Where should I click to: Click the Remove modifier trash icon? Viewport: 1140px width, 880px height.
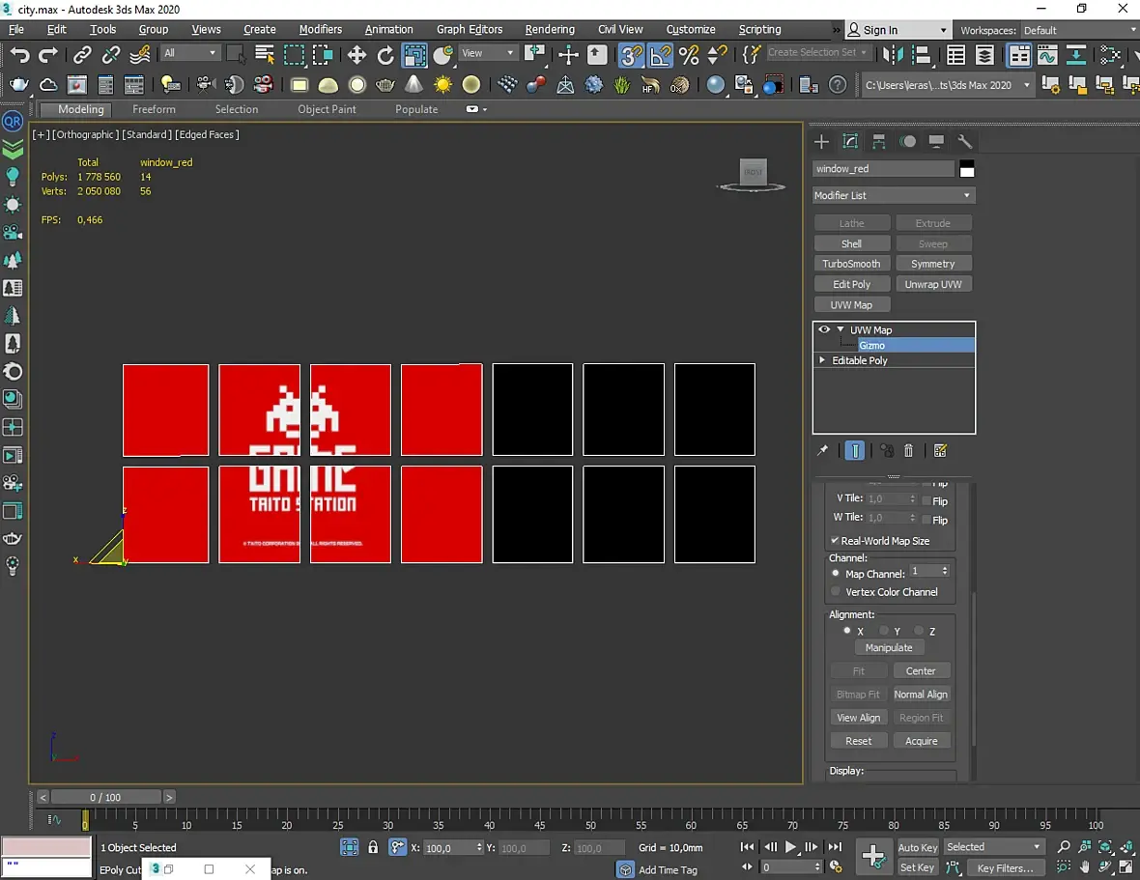(x=908, y=451)
